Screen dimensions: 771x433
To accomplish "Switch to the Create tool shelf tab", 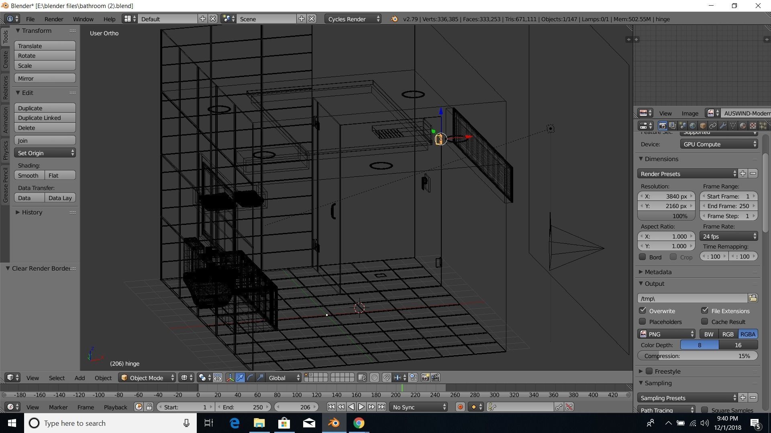I will 6,60.
